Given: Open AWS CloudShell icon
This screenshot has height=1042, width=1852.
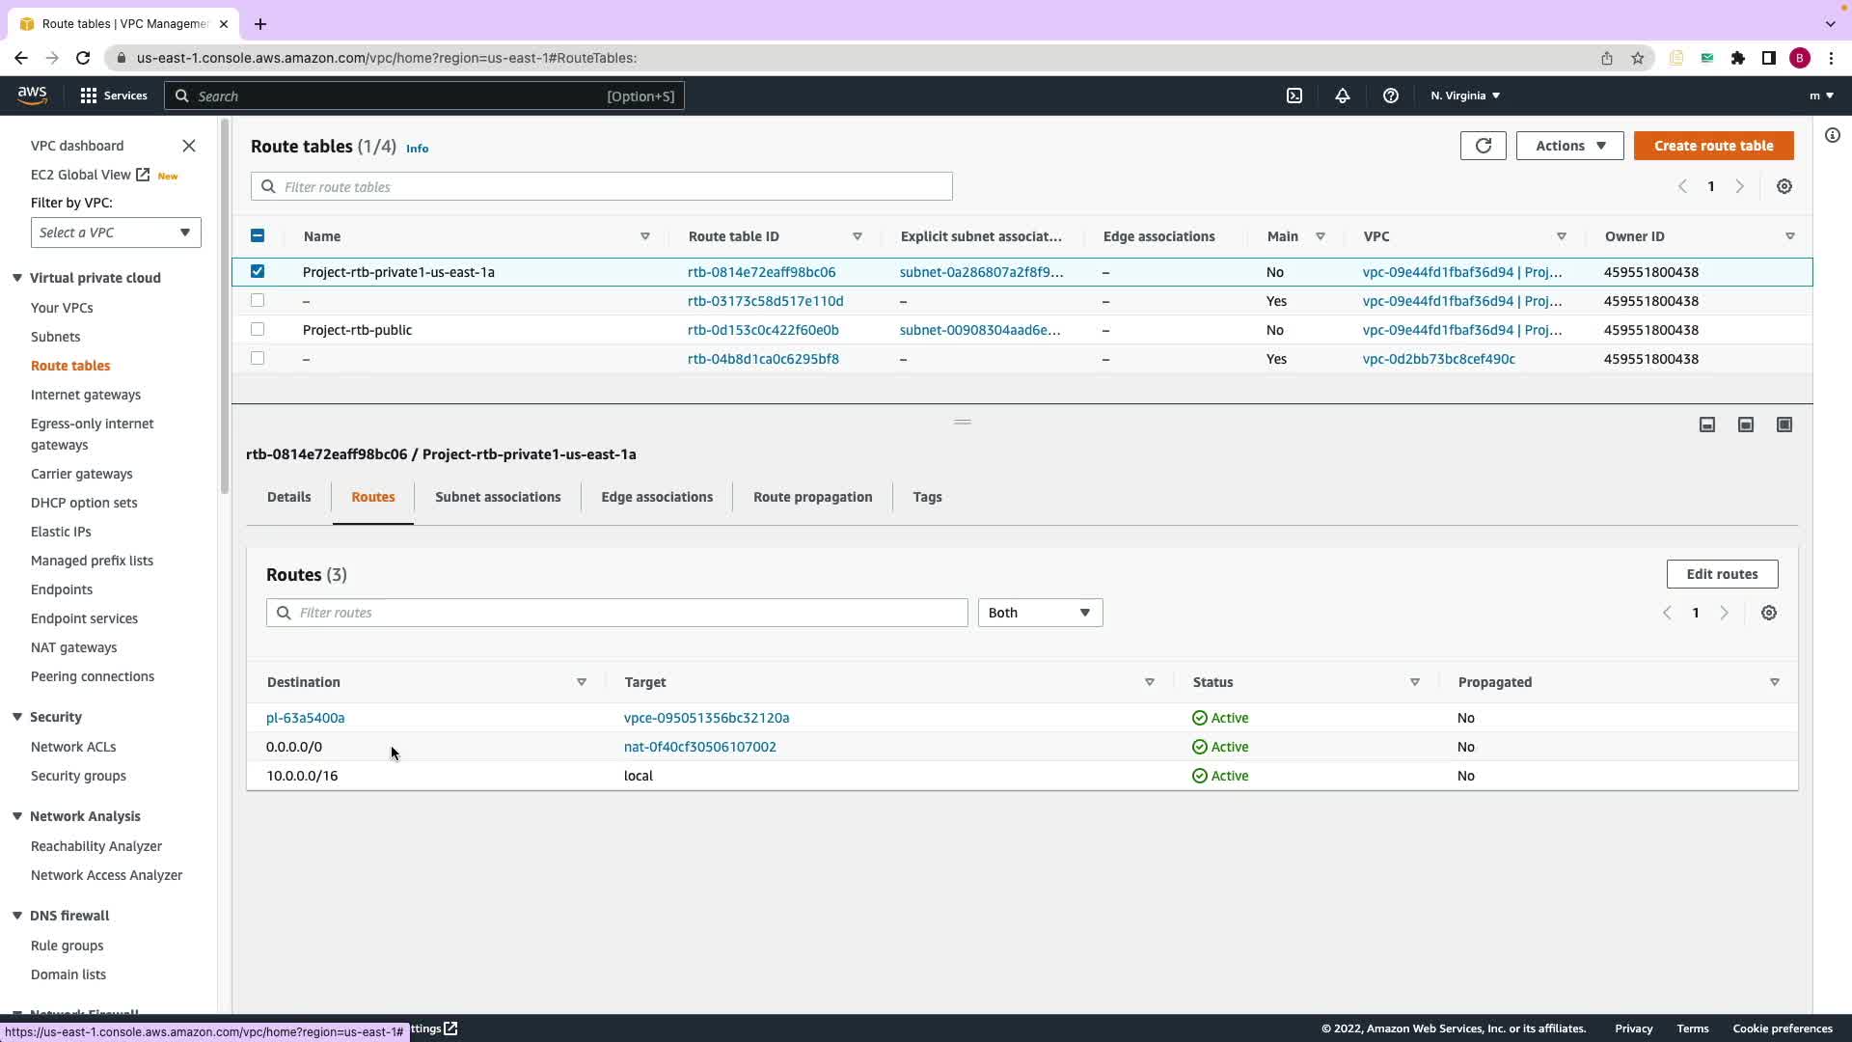Looking at the screenshot, I should pos(1294,96).
